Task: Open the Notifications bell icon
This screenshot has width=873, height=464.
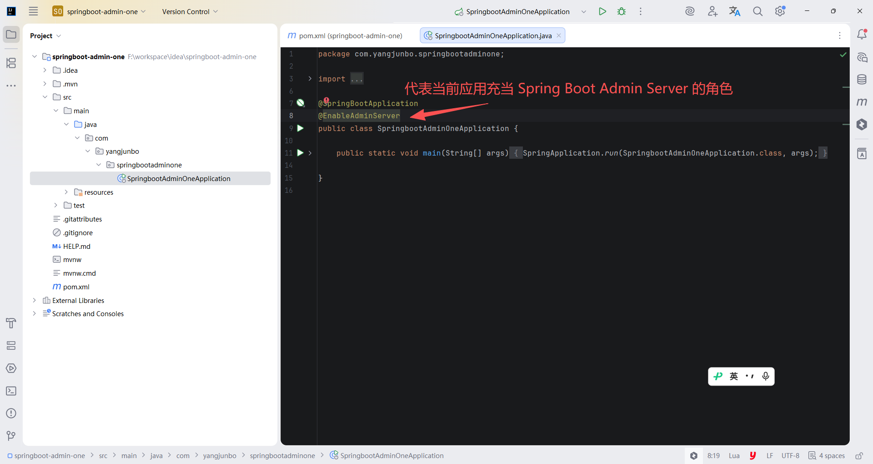Action: (x=862, y=35)
